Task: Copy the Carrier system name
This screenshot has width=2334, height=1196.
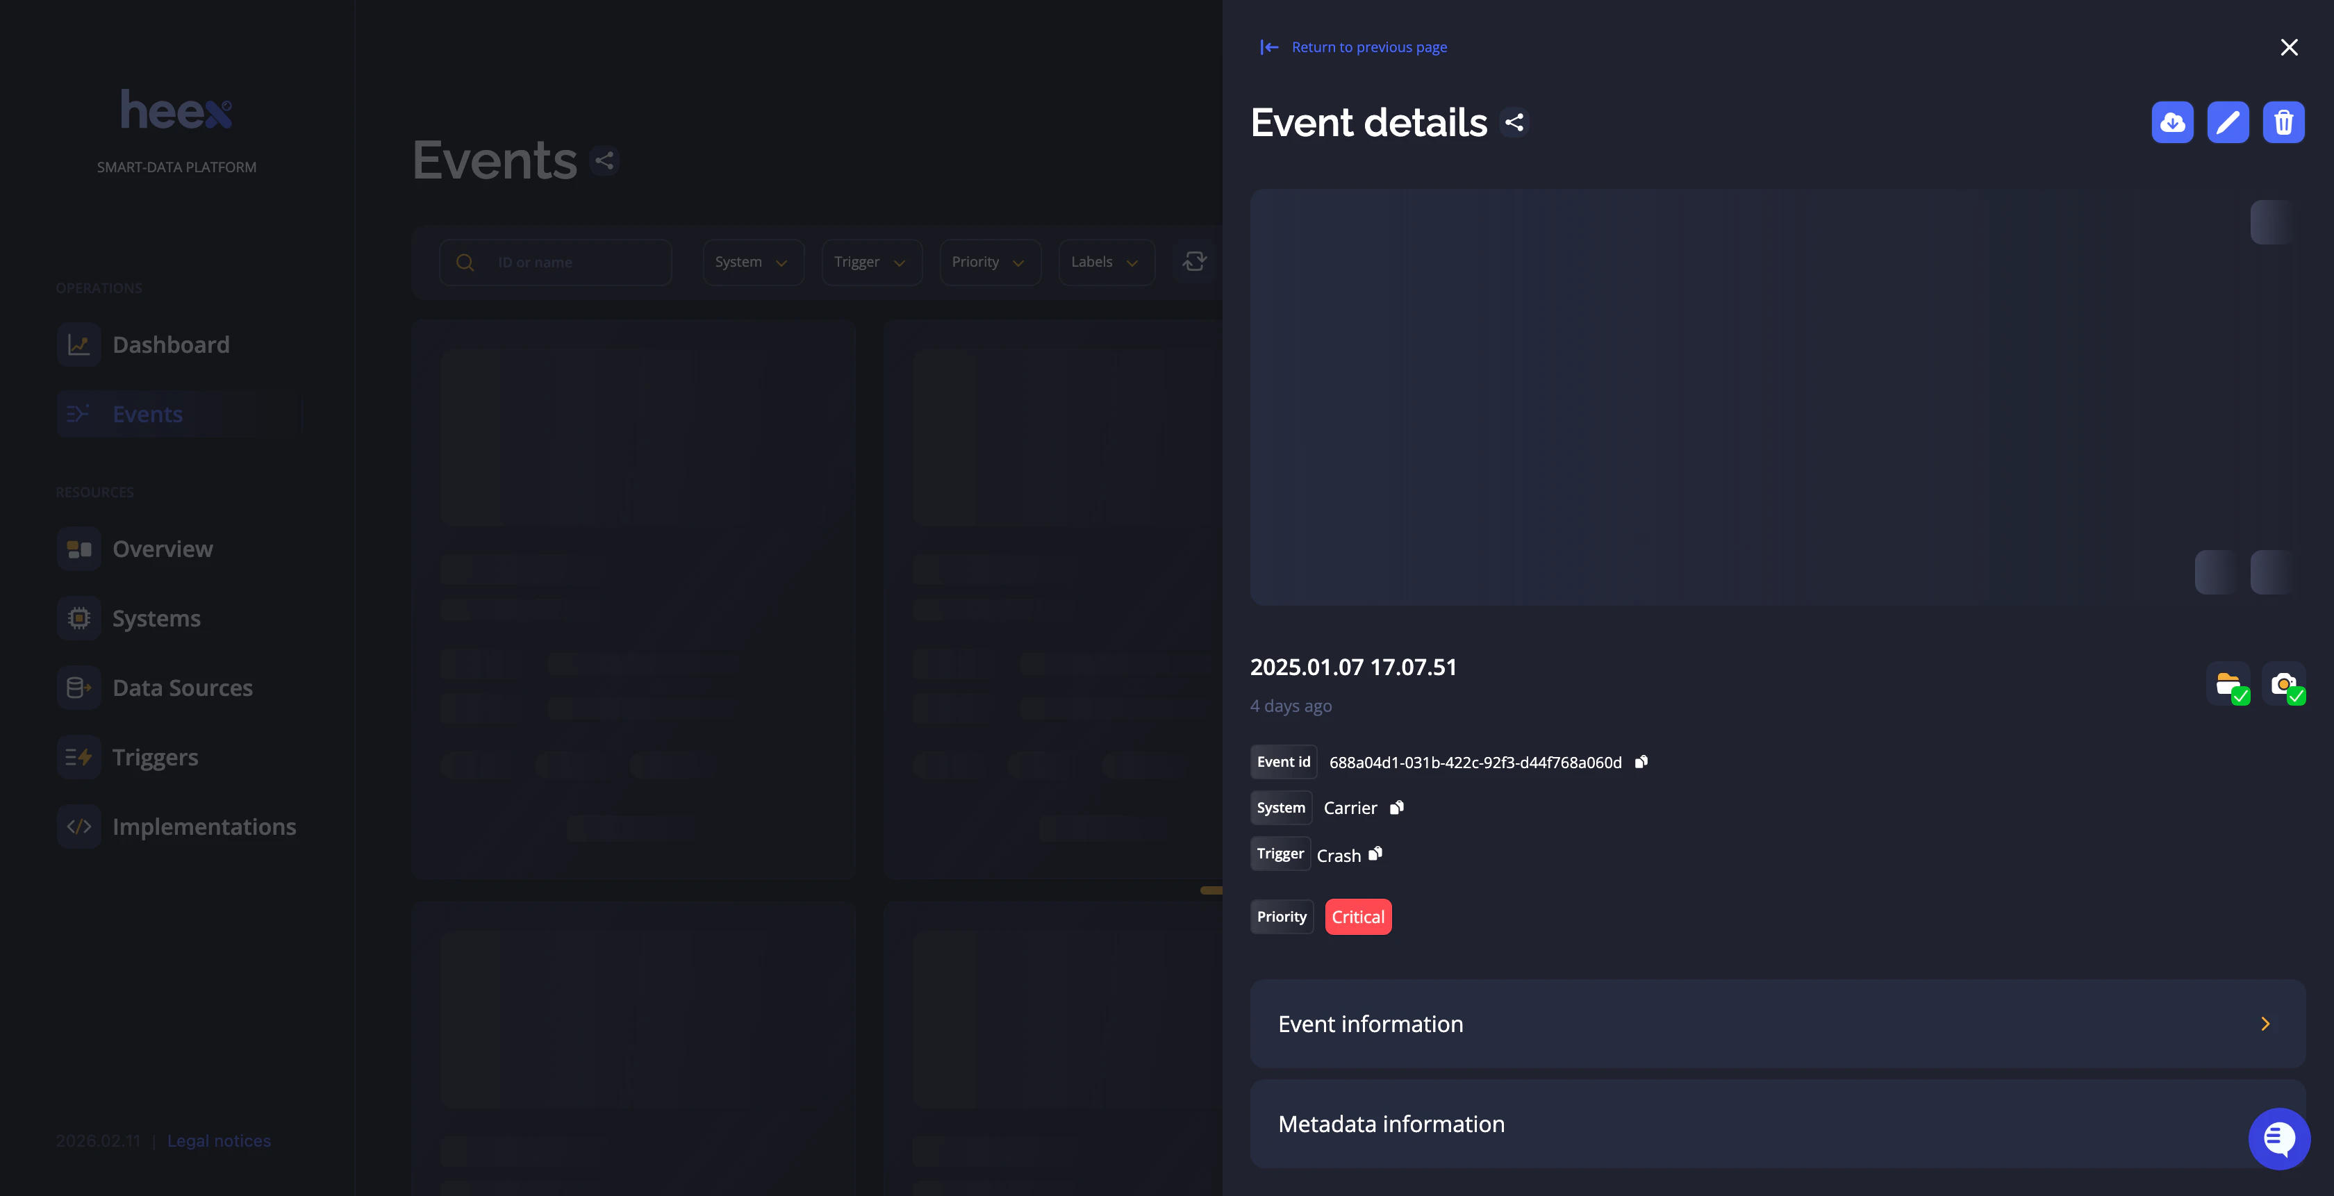Action: (1396, 807)
